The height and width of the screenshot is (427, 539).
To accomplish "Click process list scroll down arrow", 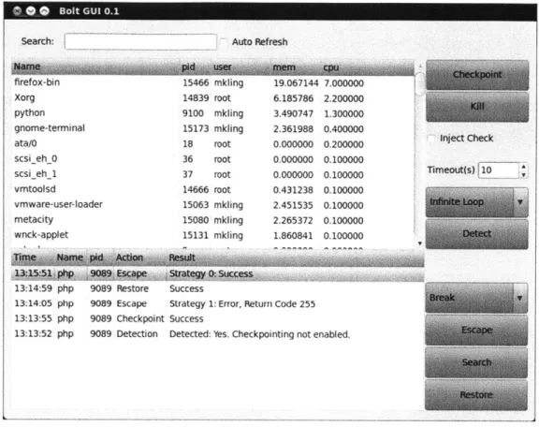I will 420,243.
